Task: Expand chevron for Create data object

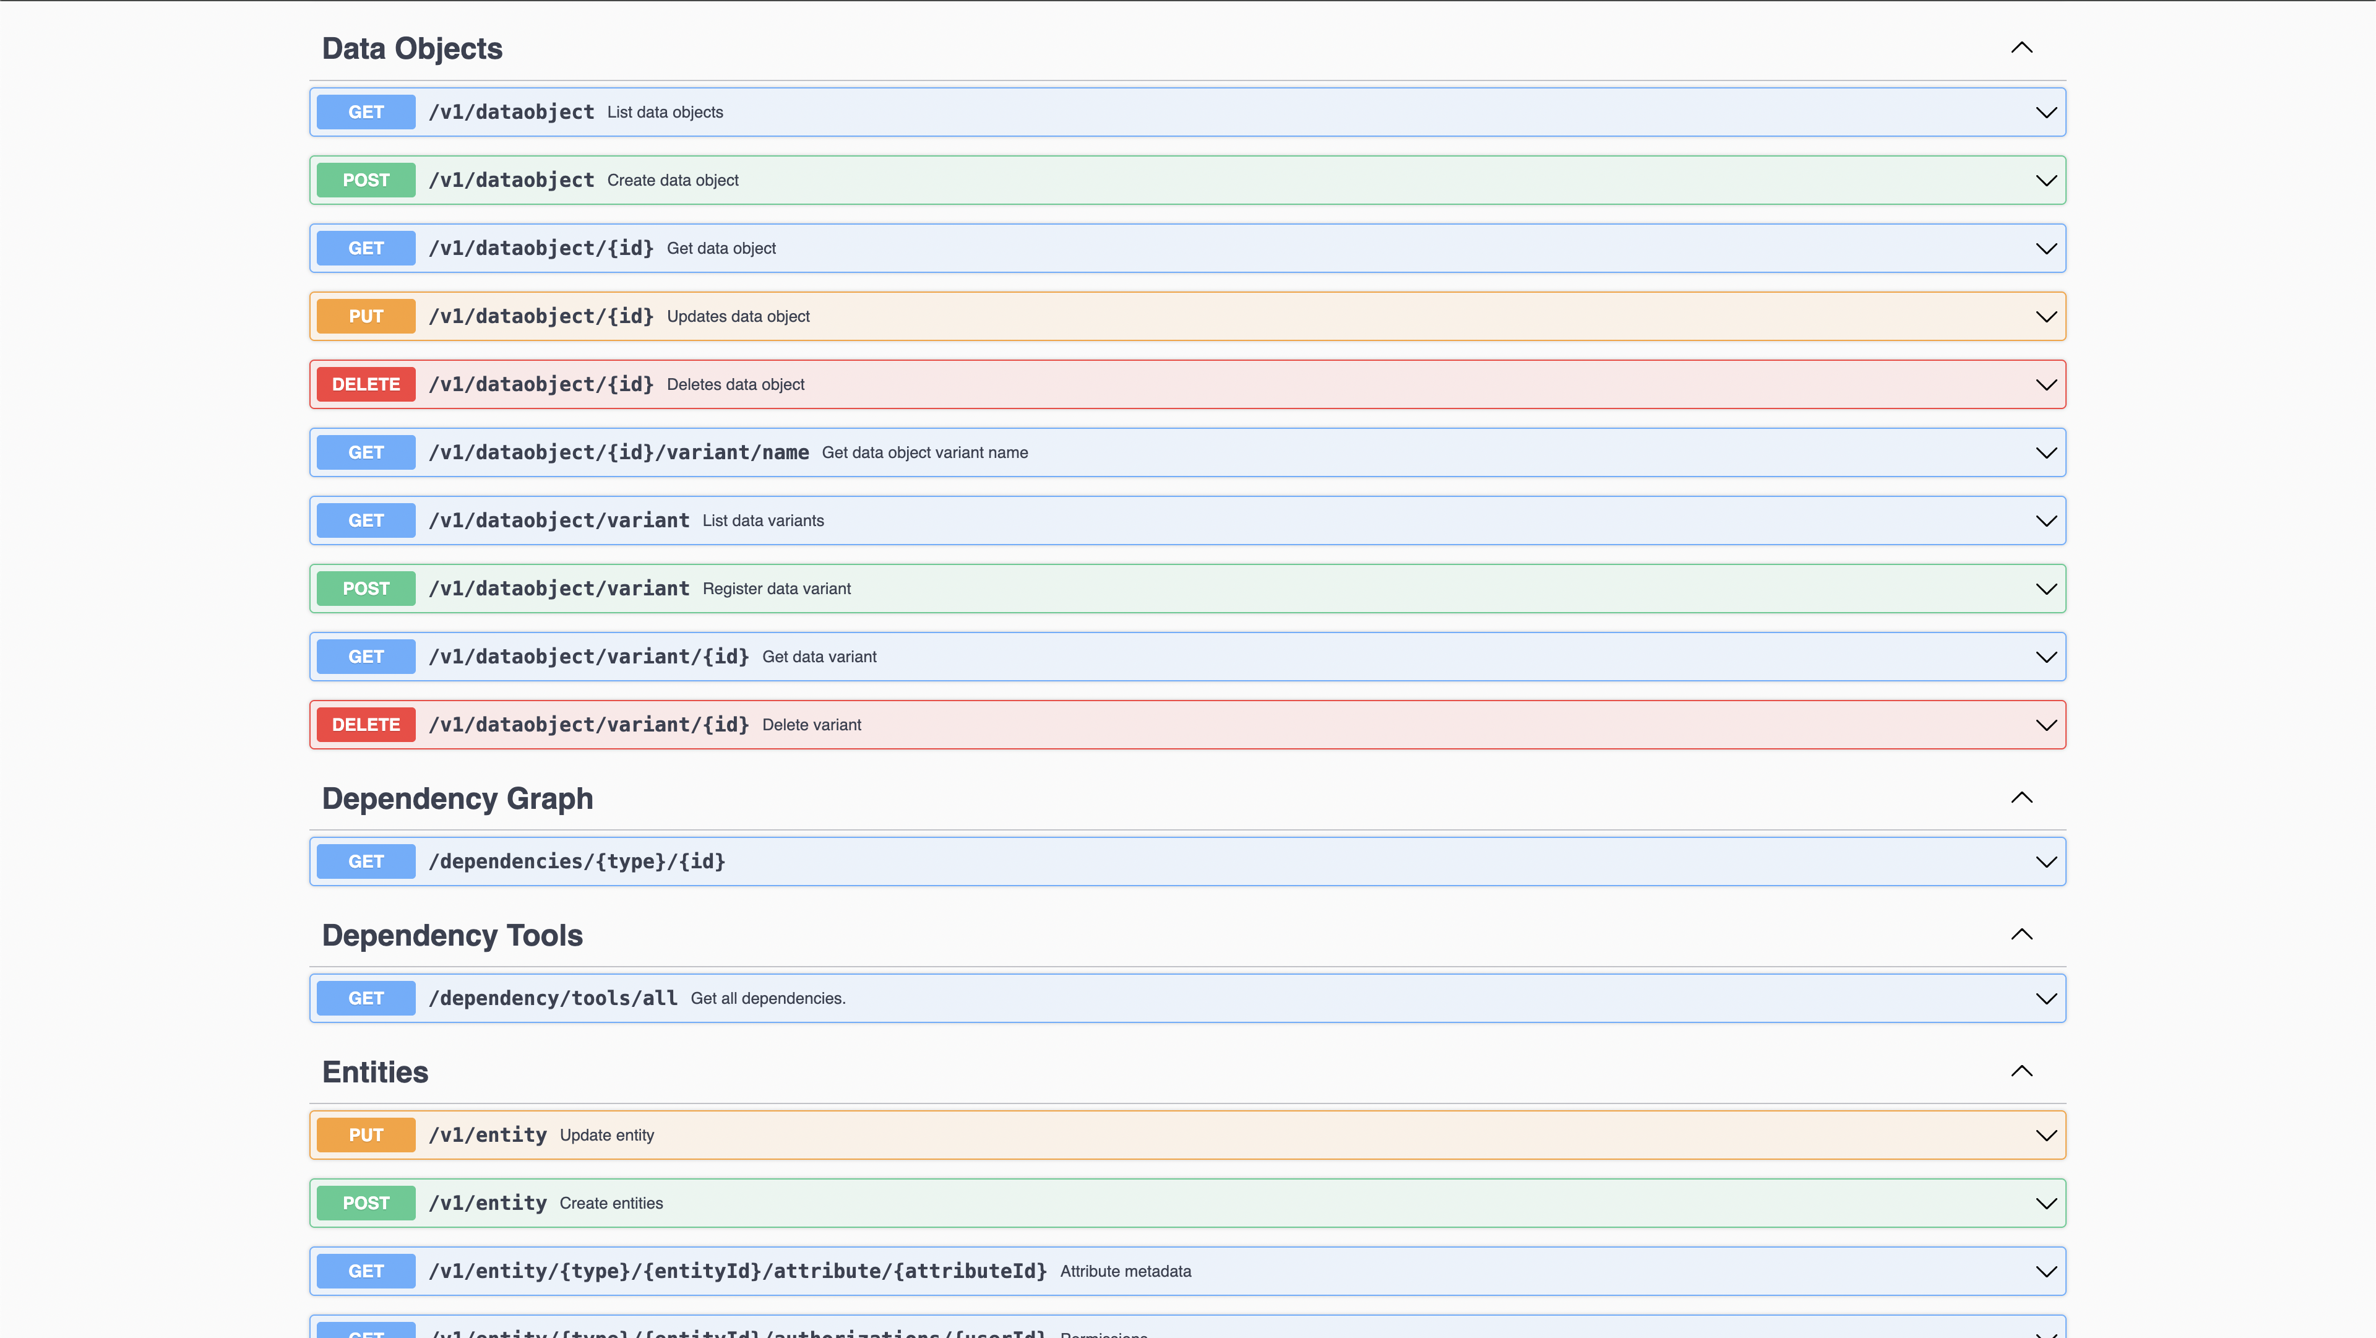Action: click(2046, 181)
